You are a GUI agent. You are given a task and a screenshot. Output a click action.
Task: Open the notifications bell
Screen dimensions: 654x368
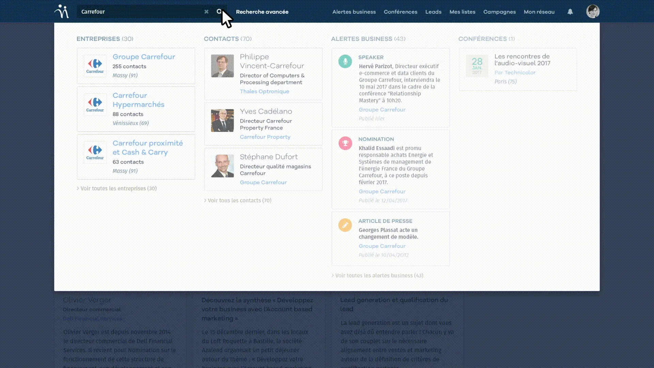coord(570,12)
